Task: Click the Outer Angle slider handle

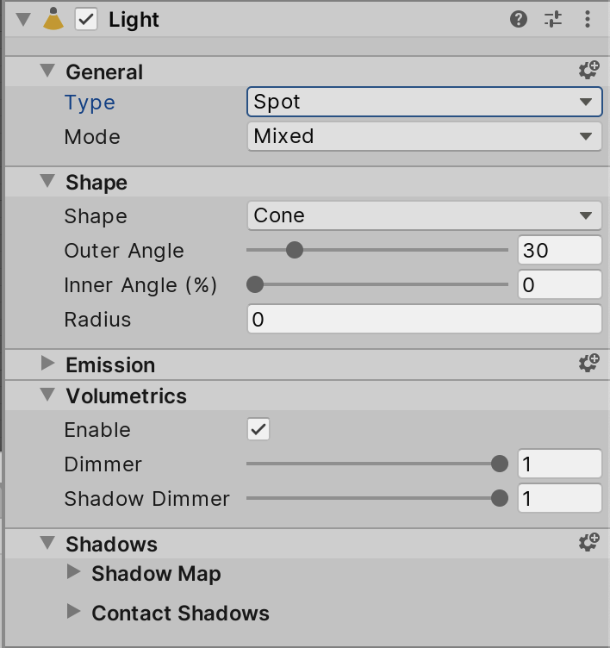Action: 295,250
